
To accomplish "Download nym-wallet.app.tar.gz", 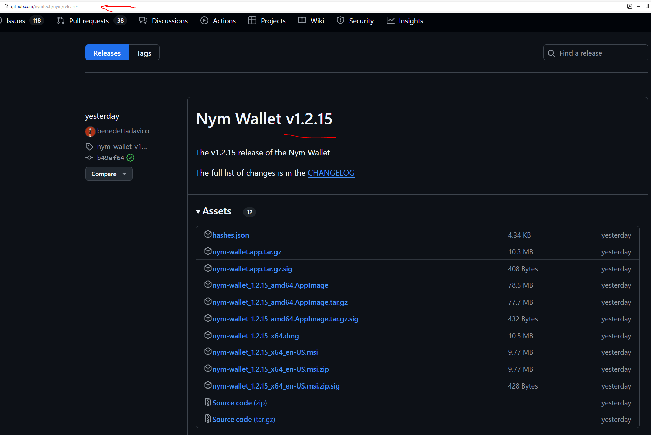I will 247,252.
